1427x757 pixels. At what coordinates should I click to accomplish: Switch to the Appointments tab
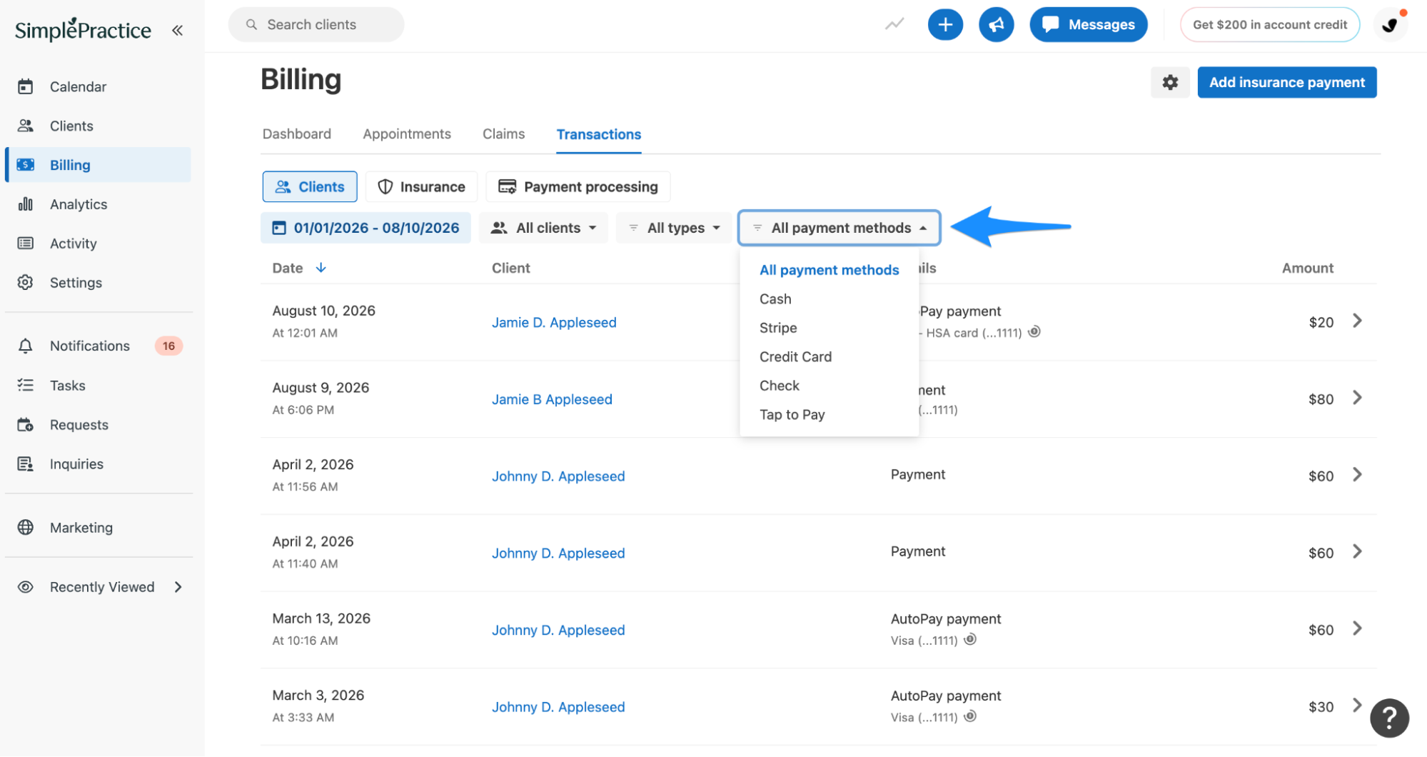pos(407,134)
